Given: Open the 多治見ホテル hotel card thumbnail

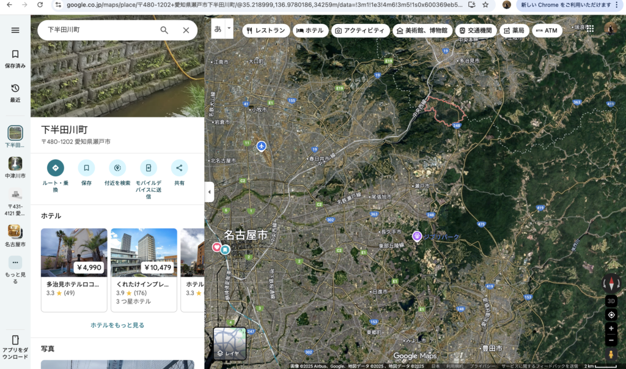Looking at the screenshot, I should coord(74,252).
